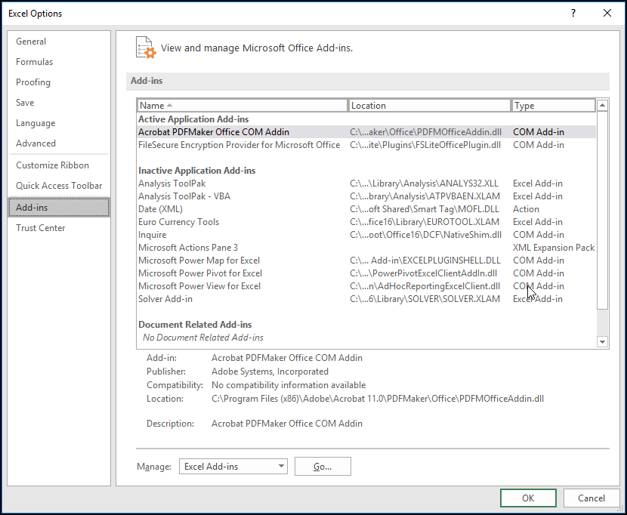
Task: Select Solver Add-in in the list
Action: 165,299
